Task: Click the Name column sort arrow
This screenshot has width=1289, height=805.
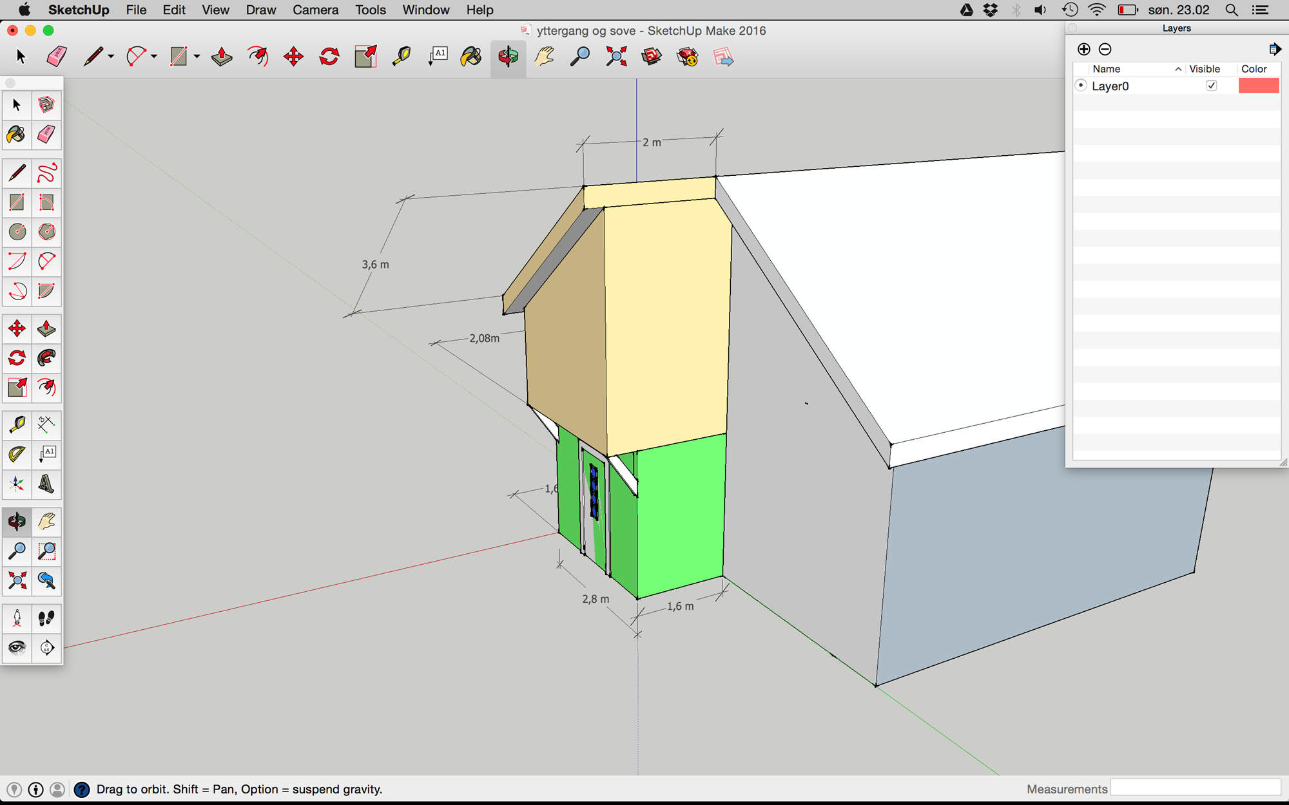Action: point(1178,69)
